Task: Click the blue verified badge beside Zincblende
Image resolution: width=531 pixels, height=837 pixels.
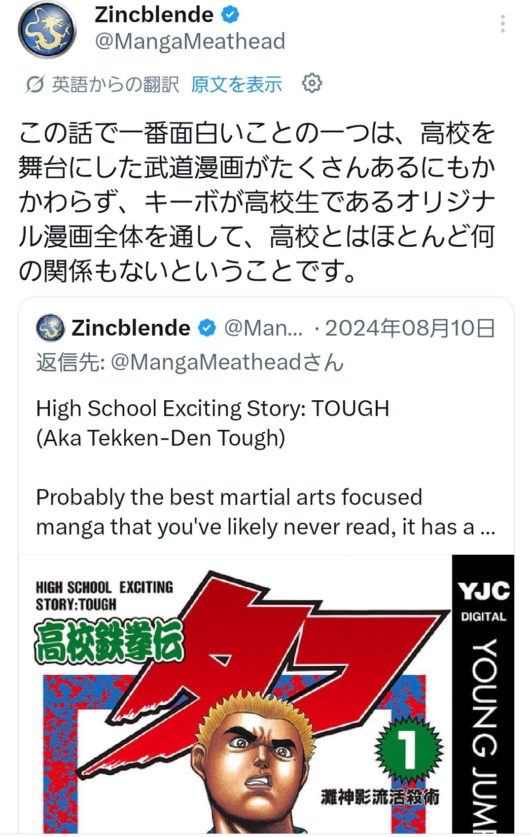Action: click(230, 15)
